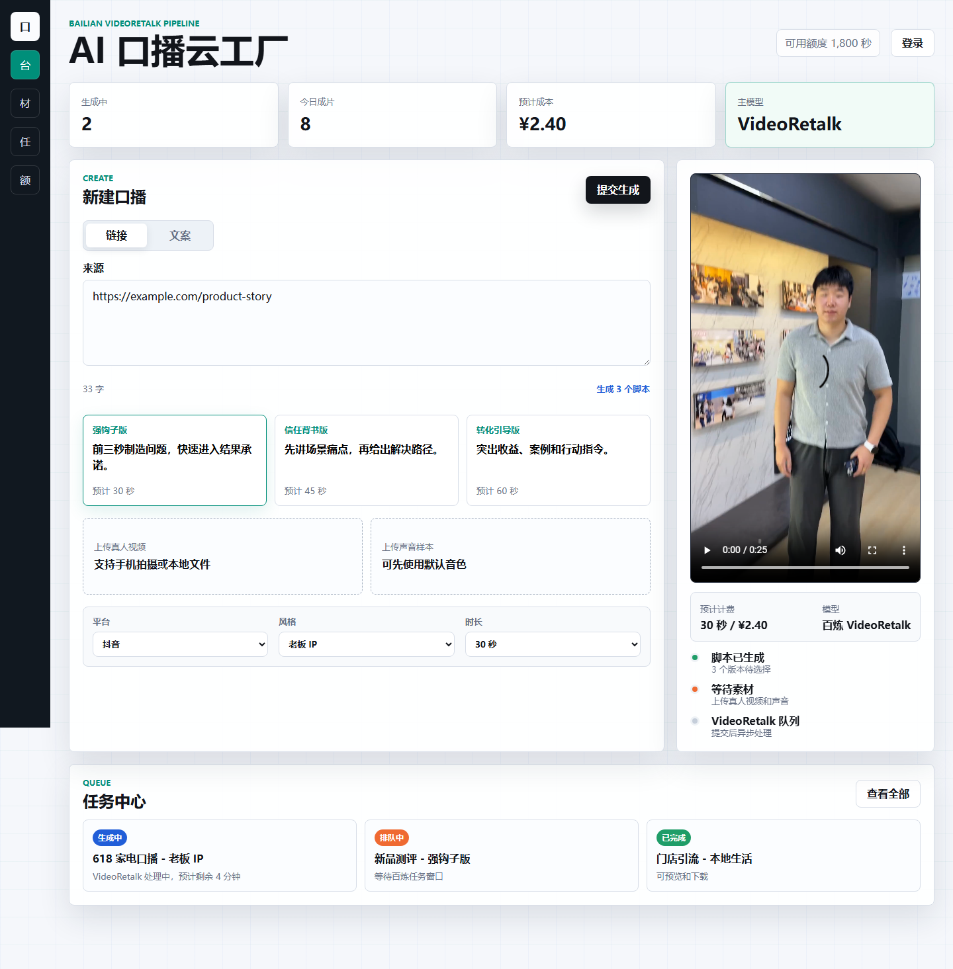
Task: Click the 提交生成 button
Action: pyautogui.click(x=618, y=190)
